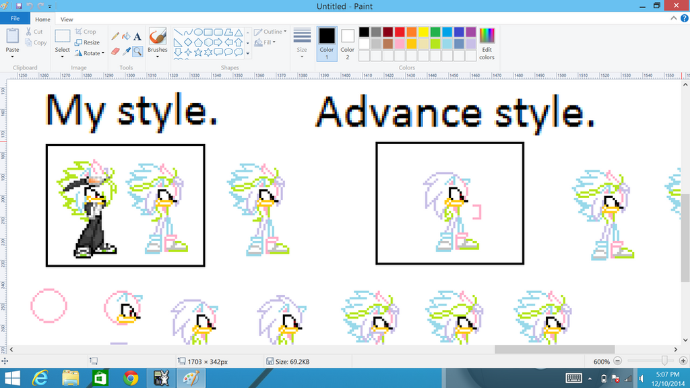Pick the Left arrow shape
Viewport: 690px width, 388px height.
[228, 42]
